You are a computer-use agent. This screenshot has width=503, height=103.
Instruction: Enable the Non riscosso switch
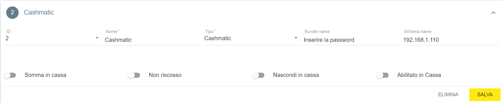point(134,75)
